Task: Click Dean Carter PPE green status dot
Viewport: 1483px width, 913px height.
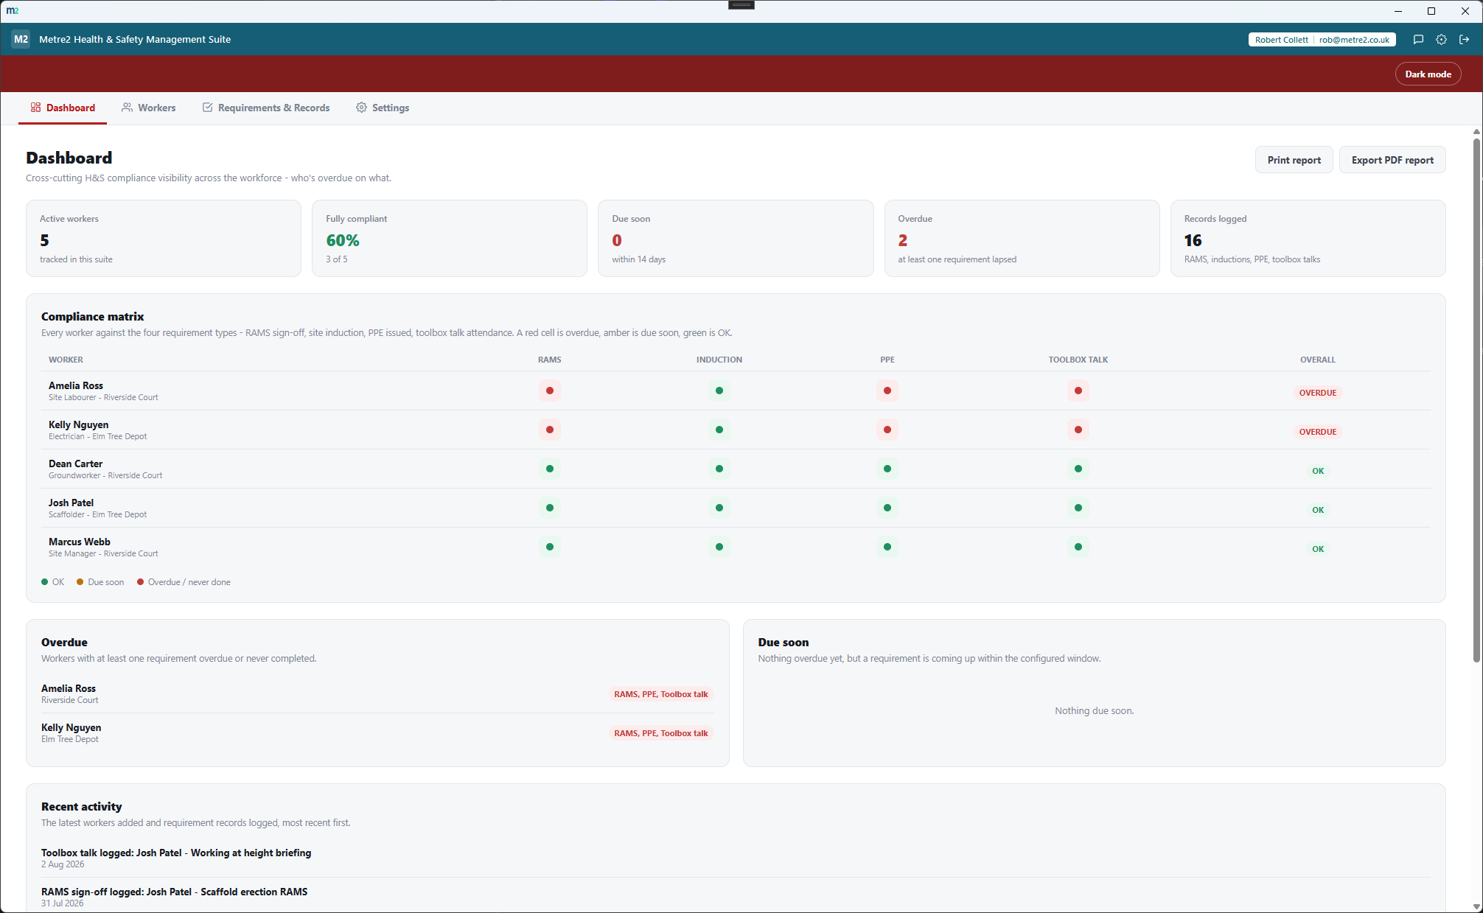Action: tap(887, 469)
